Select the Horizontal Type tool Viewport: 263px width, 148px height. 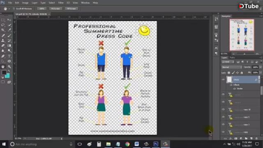point(9,56)
